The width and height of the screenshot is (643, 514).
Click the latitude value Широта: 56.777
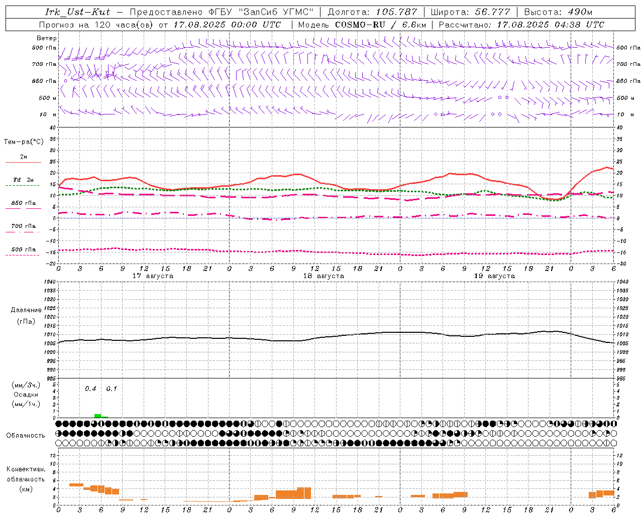[x=470, y=12]
